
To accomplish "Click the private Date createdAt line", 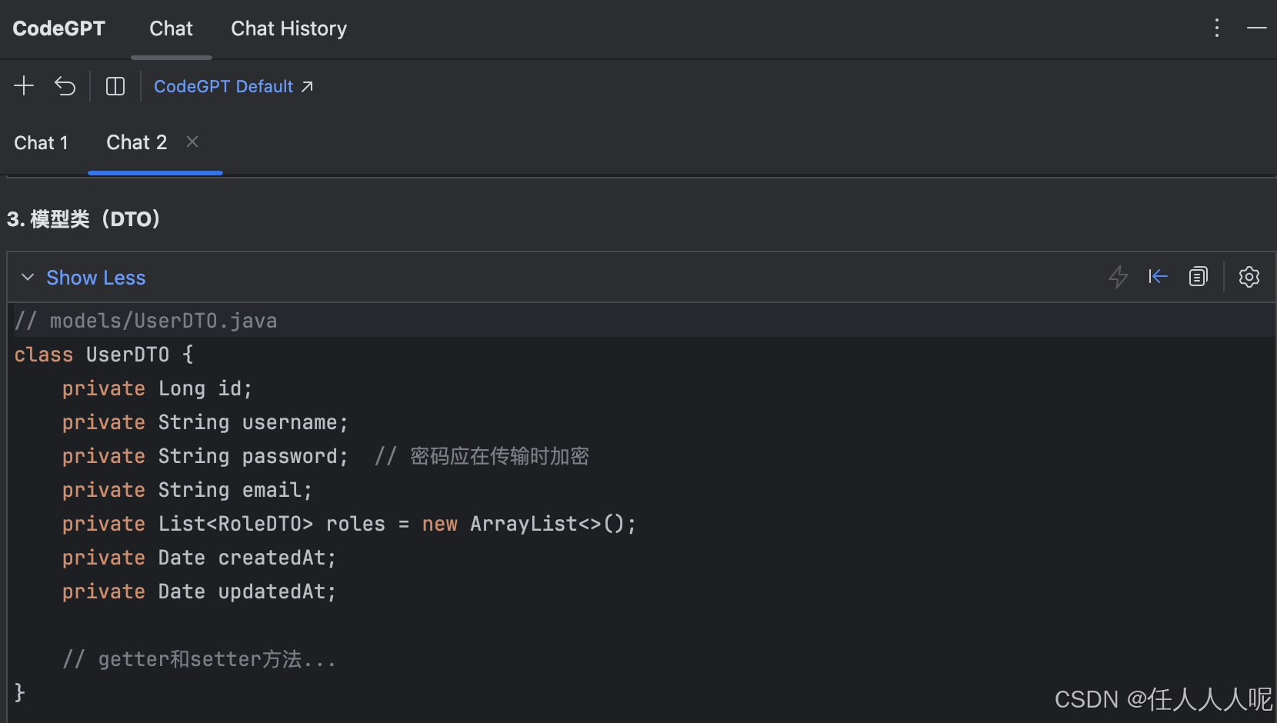I will [199, 558].
